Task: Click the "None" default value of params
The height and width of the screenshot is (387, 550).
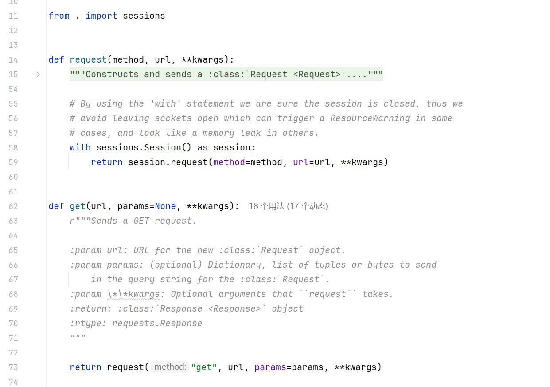Action: (x=165, y=206)
